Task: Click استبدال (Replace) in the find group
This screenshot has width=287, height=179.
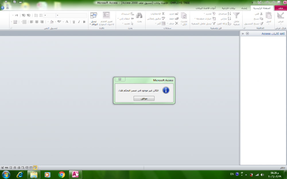Action: (x=128, y=14)
